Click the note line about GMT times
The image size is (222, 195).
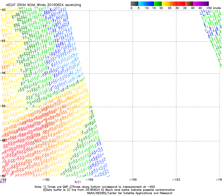point(95,187)
